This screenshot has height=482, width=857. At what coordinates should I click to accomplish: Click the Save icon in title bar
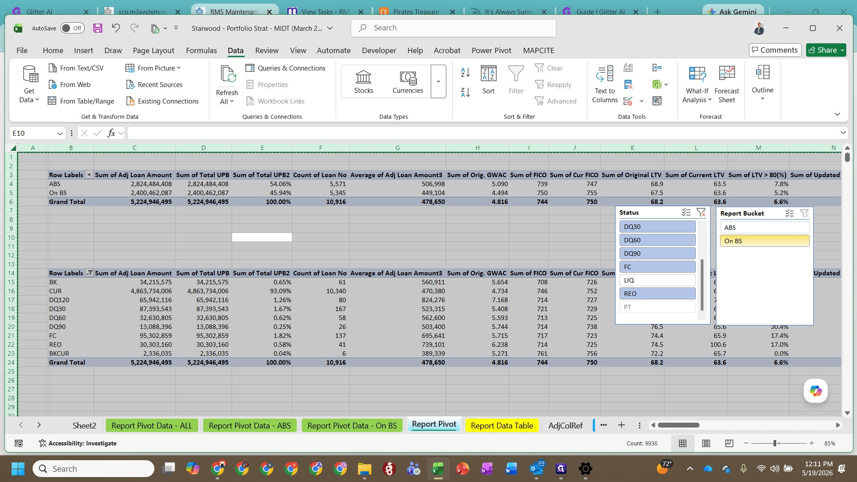coord(97,28)
